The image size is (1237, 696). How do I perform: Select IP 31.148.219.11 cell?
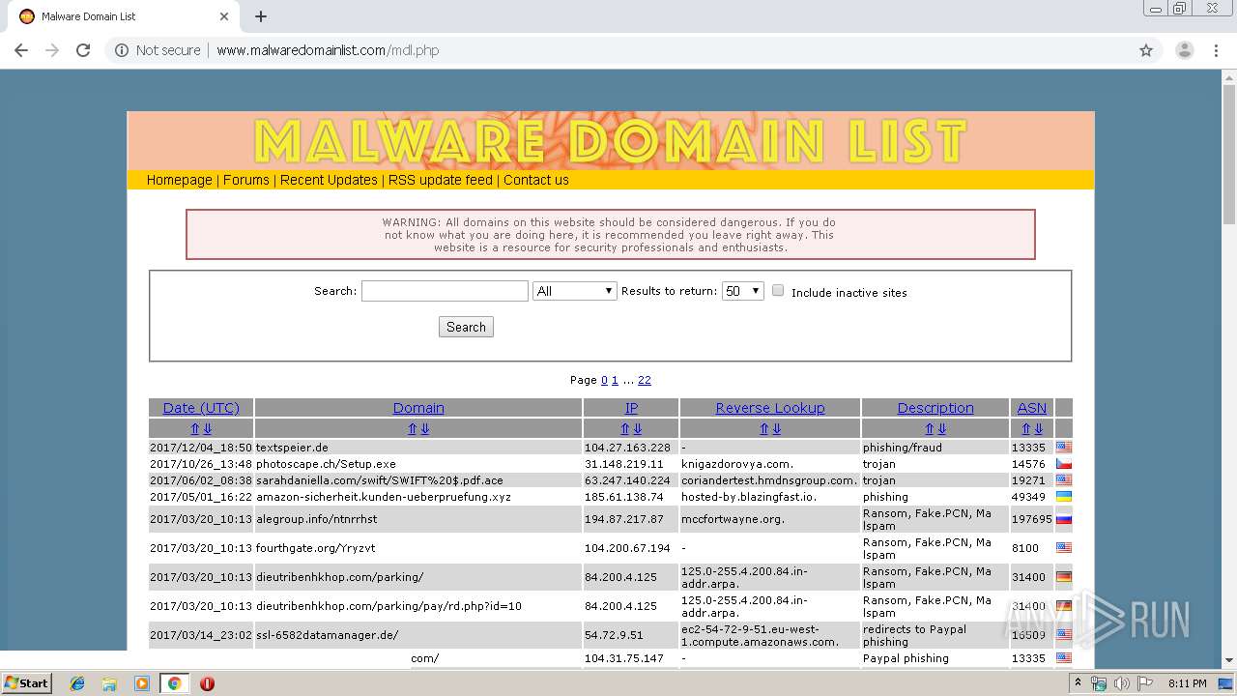pos(631,464)
